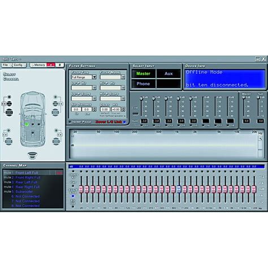
Task: Toggle the CH2 checkbox
Action: tap(154, 125)
